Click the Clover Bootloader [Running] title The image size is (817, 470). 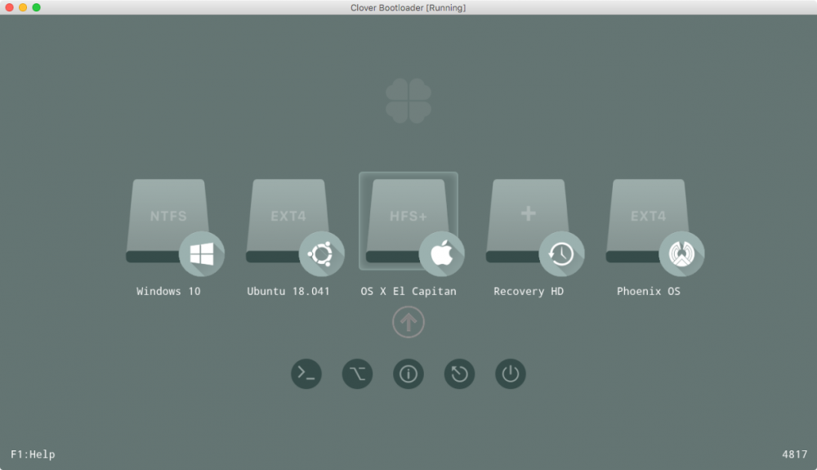click(x=408, y=8)
